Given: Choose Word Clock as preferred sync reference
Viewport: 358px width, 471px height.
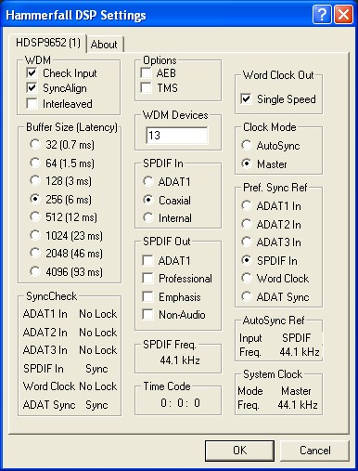Looking at the screenshot, I should 247,278.
